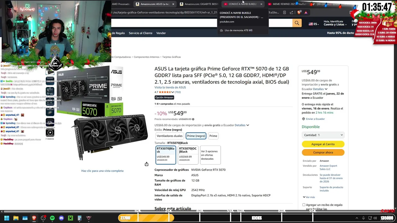Open OBS Studio from taskbar

(x=43, y=218)
